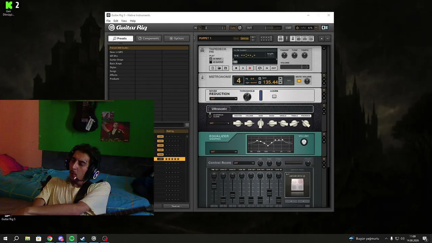Set loop IN point in Tapedeck
The image size is (432, 243).
click(267, 68)
